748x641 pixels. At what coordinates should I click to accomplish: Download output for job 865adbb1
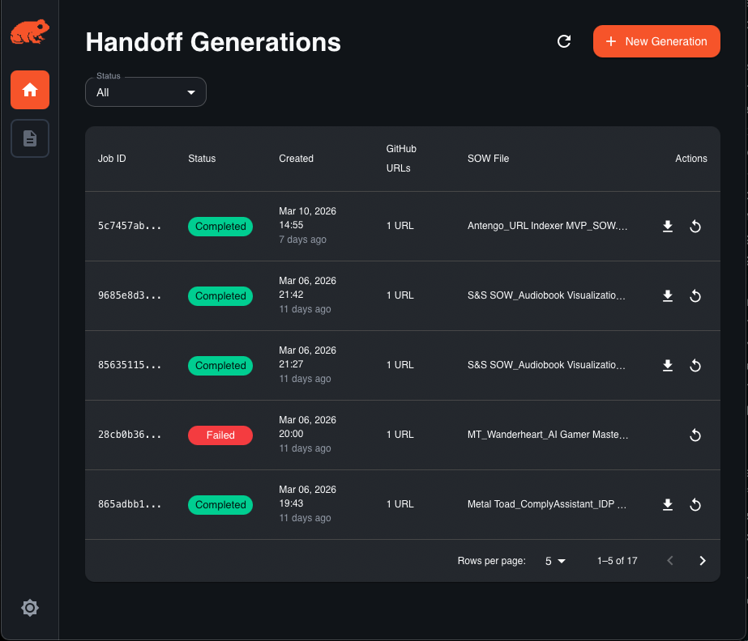668,504
